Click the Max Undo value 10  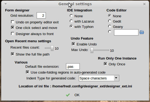point(112,51)
